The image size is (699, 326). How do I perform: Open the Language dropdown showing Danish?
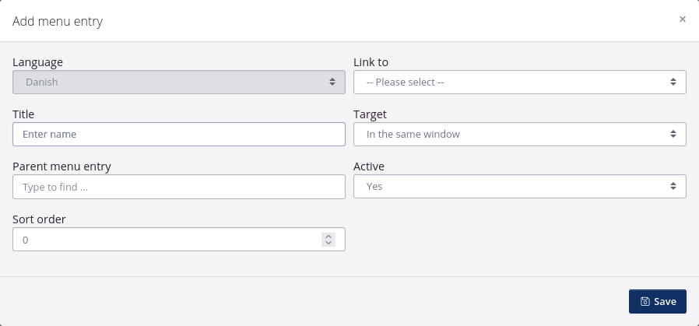click(x=179, y=82)
